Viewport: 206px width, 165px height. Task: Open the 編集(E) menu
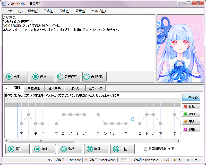pyautogui.click(x=33, y=11)
